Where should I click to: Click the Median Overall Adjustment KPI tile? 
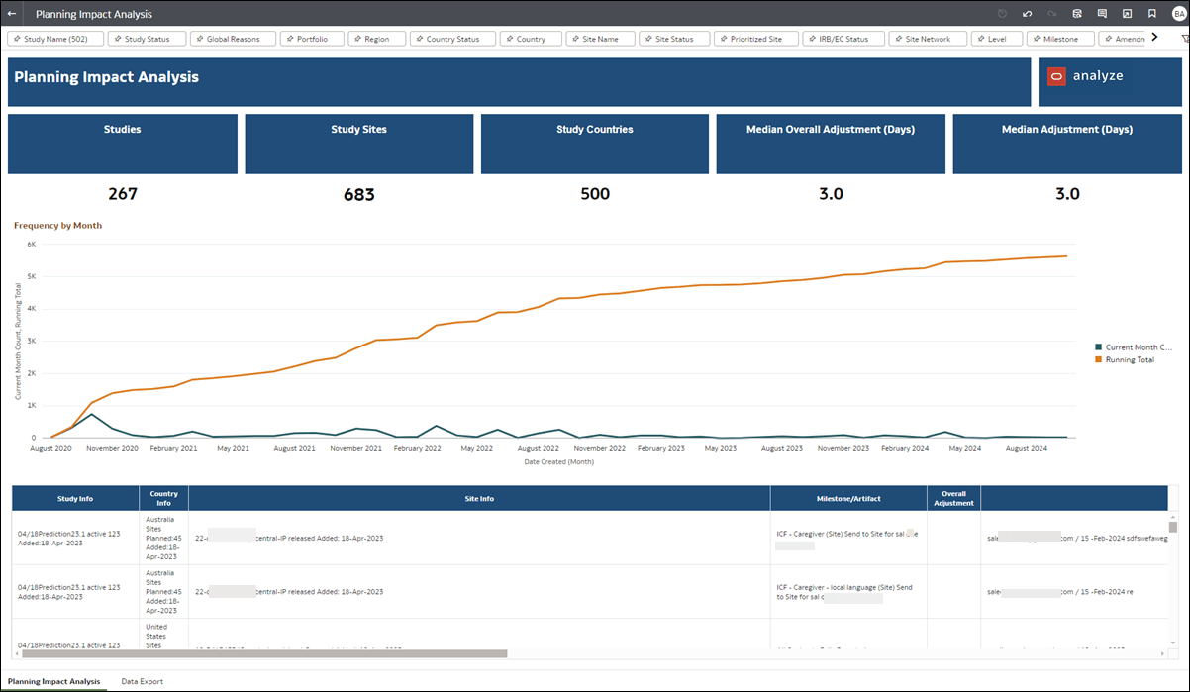831,144
